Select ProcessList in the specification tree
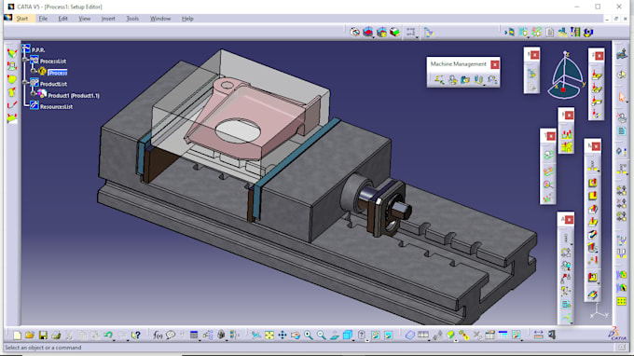The image size is (634, 356). 53,61
